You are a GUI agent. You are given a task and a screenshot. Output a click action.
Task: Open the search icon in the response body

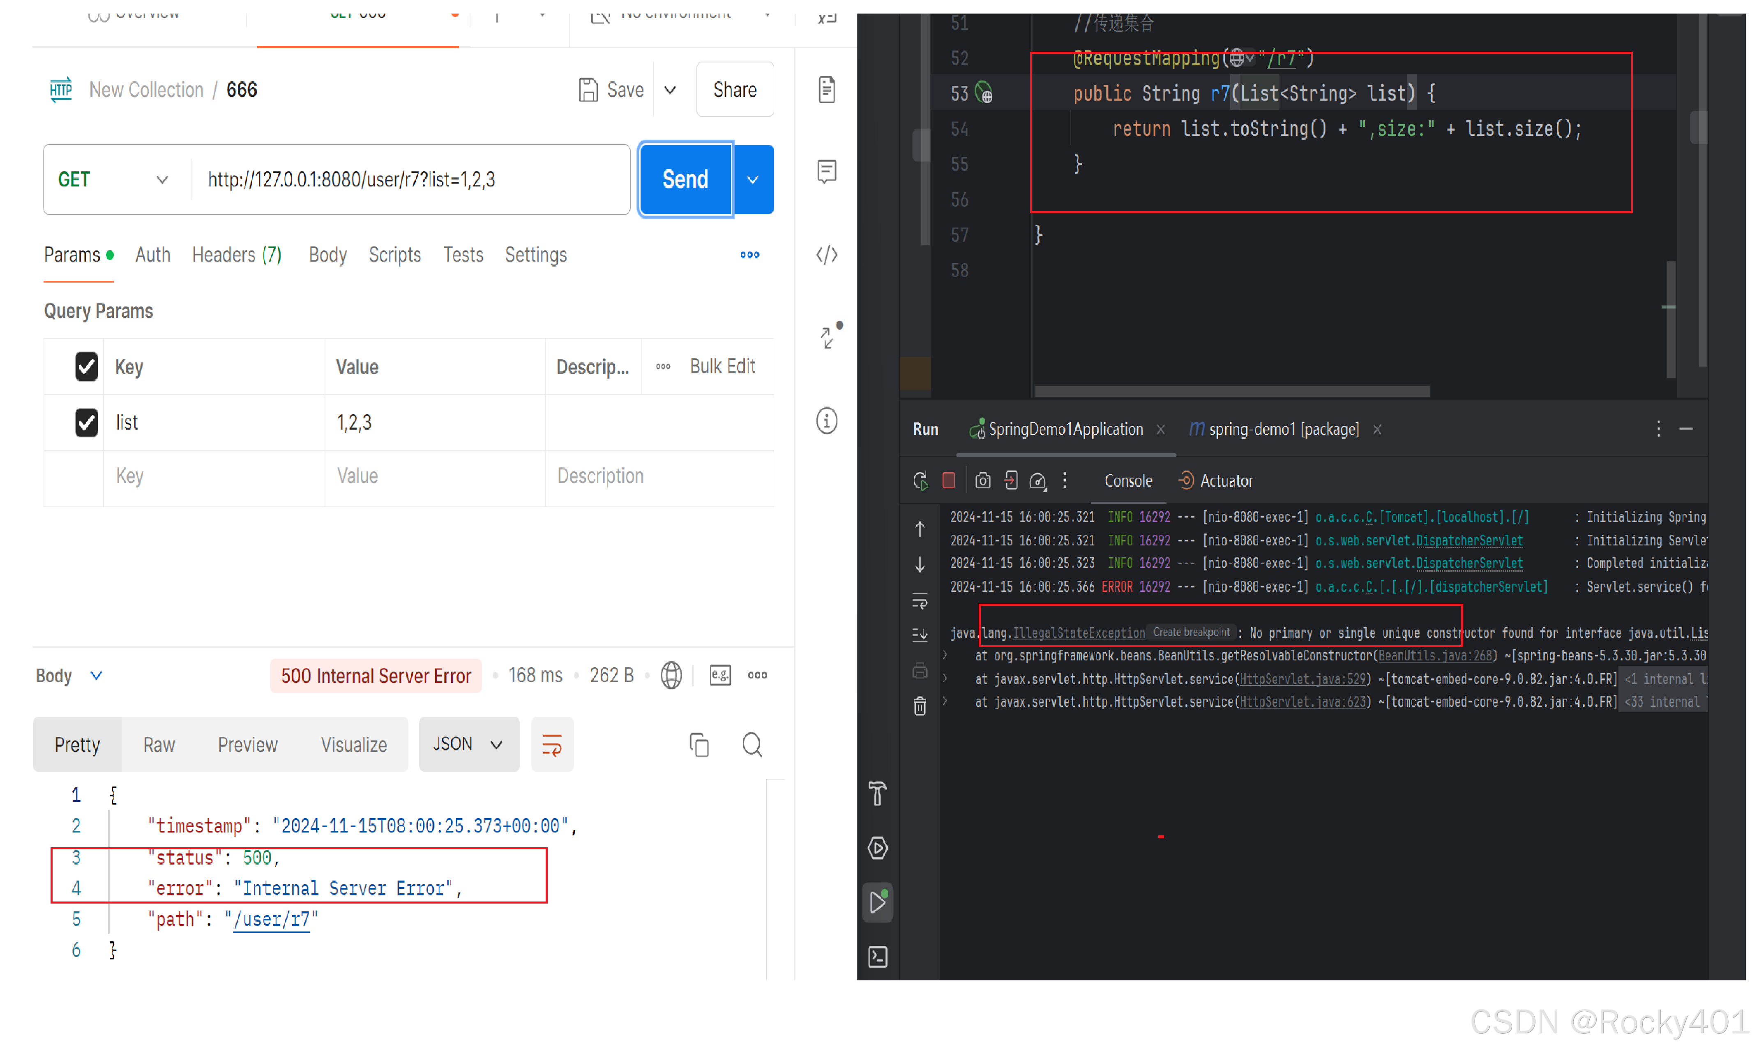[752, 744]
